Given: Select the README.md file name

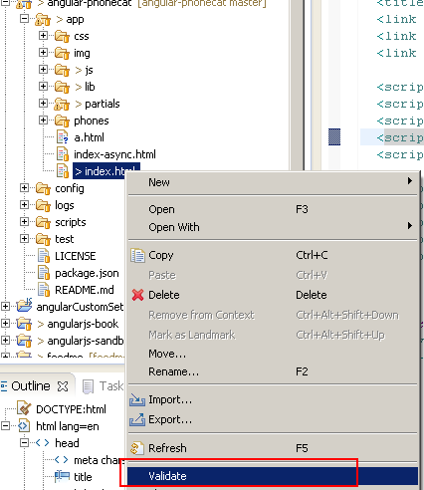Looking at the screenshot, I should pos(85,290).
